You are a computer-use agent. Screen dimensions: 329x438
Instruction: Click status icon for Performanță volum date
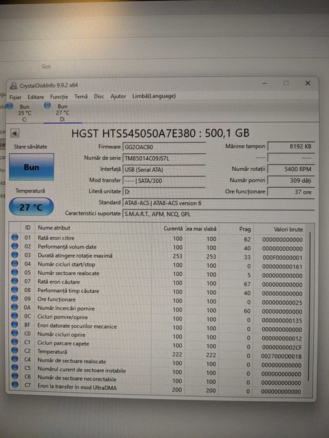[x=15, y=246]
